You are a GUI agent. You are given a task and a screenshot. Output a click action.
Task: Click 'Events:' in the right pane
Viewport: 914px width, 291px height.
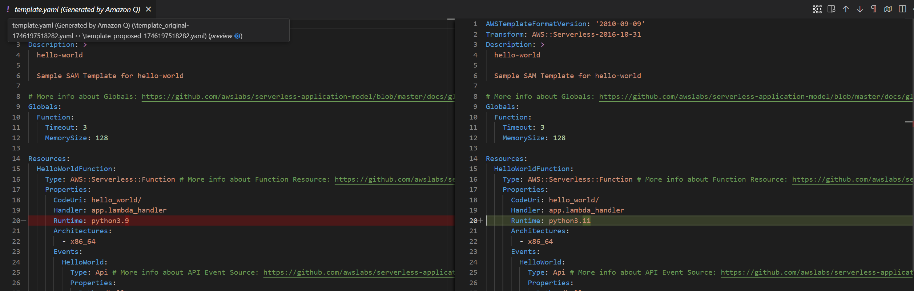pyautogui.click(x=526, y=251)
